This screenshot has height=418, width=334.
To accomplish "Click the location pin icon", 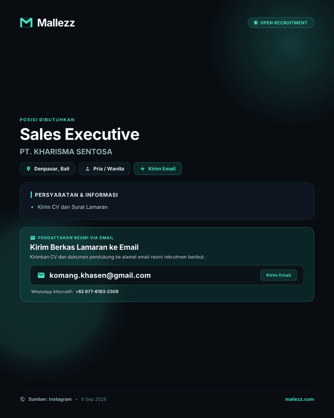I will (29, 169).
